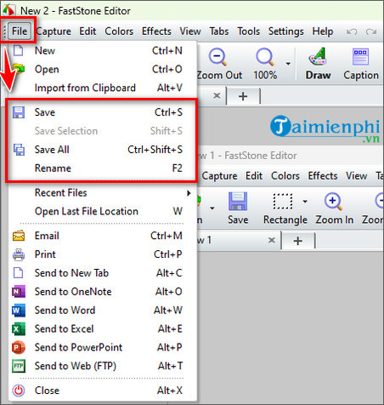Expand dropdown arrow left of Save in New 1 window
The width and height of the screenshot is (384, 405).
tap(212, 208)
